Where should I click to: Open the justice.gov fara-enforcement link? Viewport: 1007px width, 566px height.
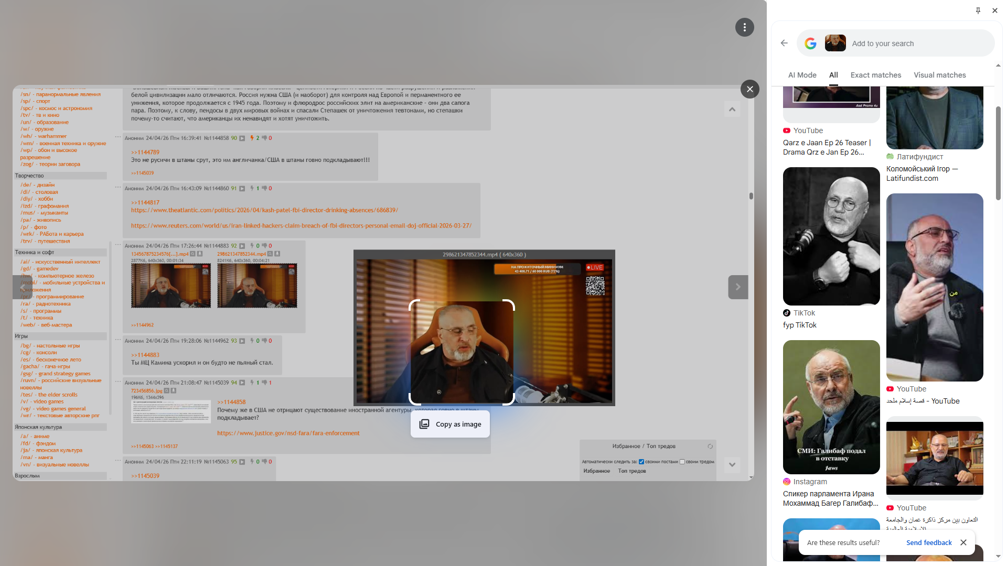288,433
